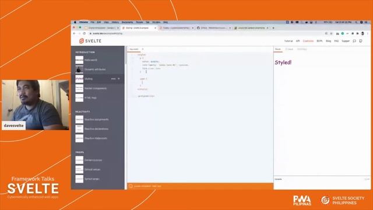Viewport: 373px width, 210px height.
Task: Open the Sapper nav link
Action: pos(346,41)
